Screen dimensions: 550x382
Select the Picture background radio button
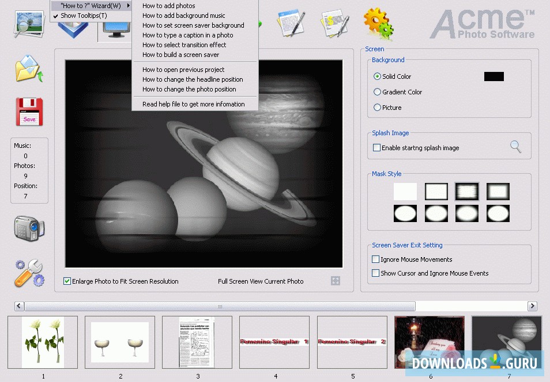(x=377, y=108)
